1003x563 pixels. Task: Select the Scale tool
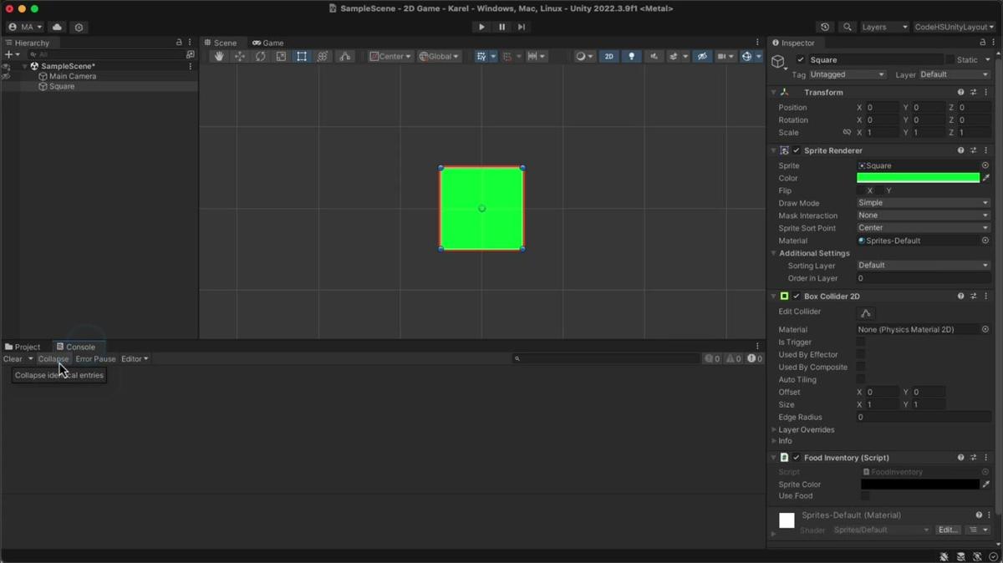pos(281,56)
